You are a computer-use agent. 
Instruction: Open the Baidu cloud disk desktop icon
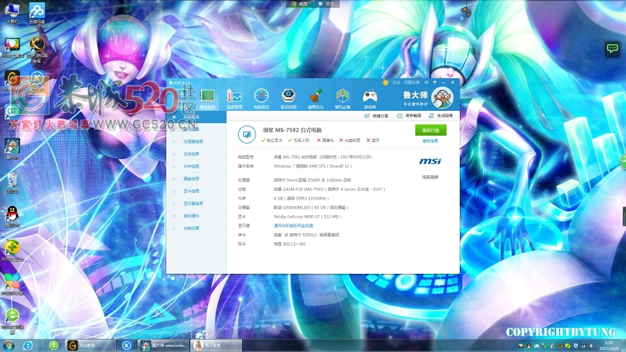[37, 12]
